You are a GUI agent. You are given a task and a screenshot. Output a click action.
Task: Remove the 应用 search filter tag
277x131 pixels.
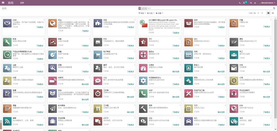(x=146, y=8)
